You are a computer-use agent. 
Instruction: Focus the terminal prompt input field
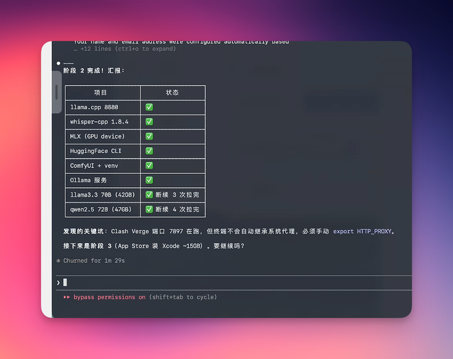click(x=234, y=282)
